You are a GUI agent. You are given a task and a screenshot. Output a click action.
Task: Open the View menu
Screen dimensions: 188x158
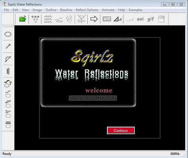point(25,10)
